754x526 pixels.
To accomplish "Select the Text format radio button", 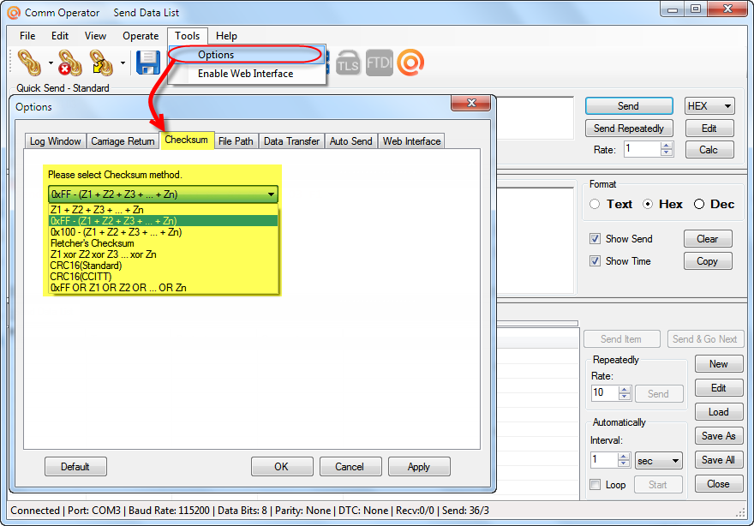I will click(595, 205).
